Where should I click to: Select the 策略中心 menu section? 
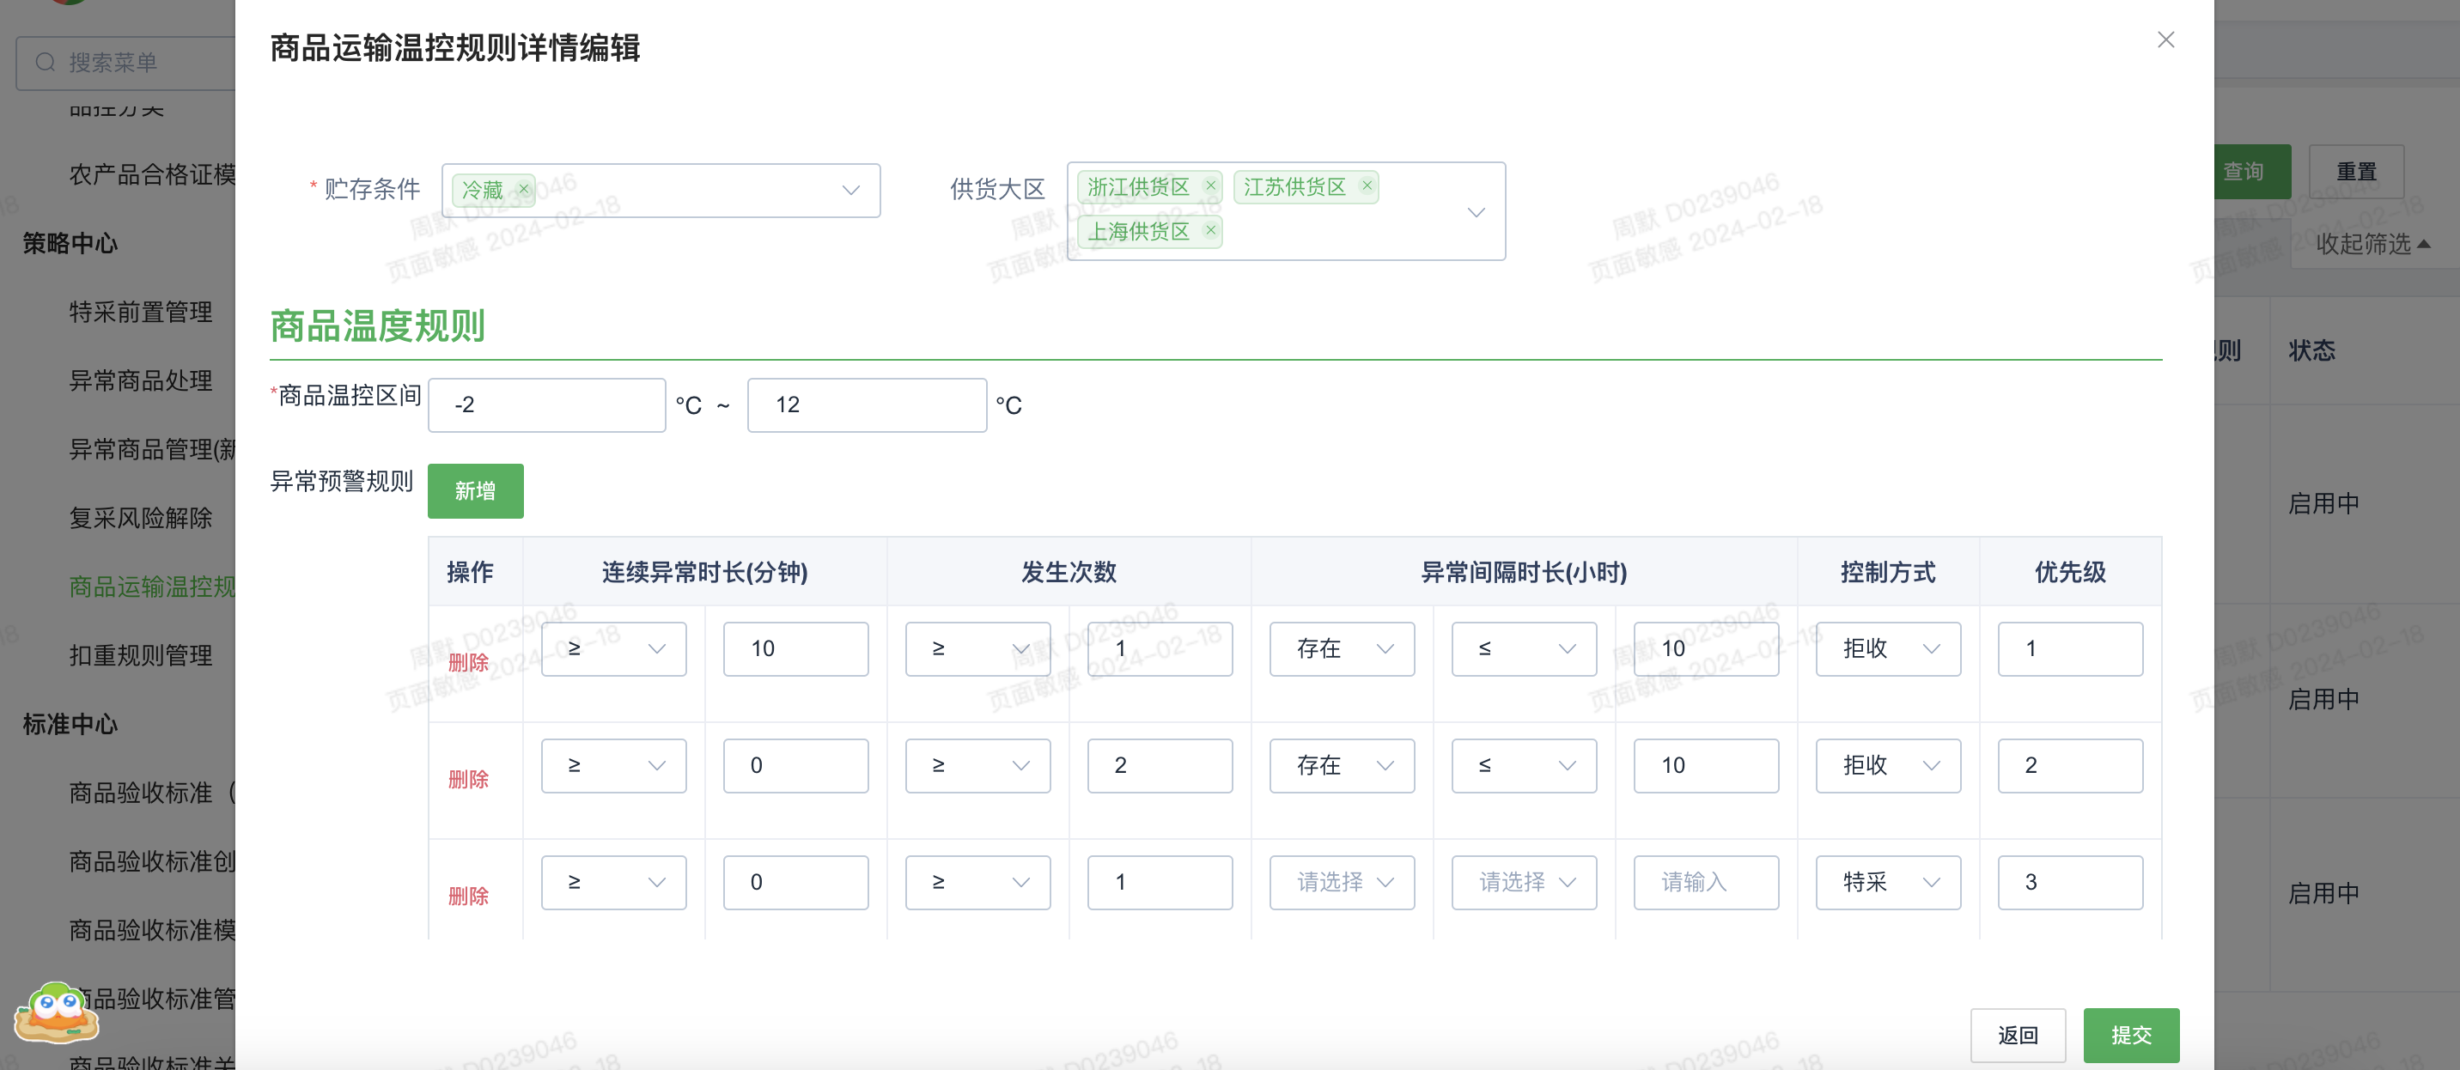tap(70, 243)
